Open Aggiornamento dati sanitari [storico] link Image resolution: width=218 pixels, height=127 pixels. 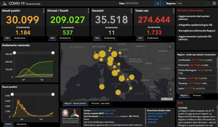(194, 18)
